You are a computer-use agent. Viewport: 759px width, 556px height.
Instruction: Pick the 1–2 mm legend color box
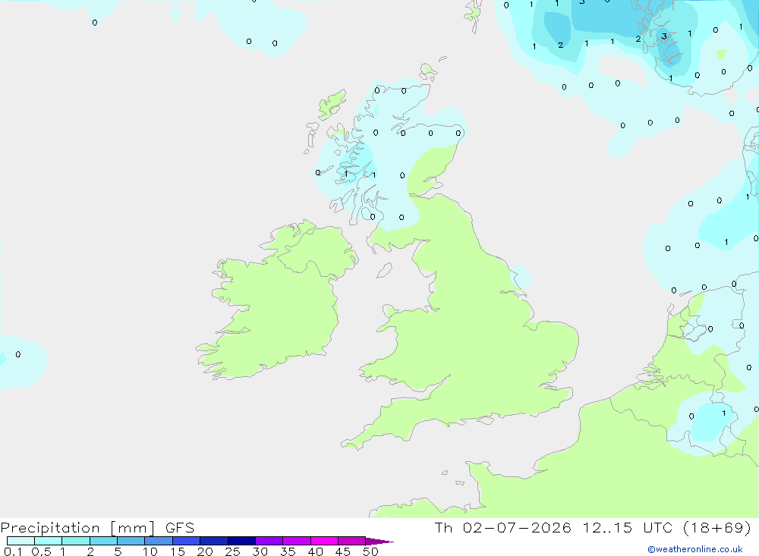coord(75,541)
